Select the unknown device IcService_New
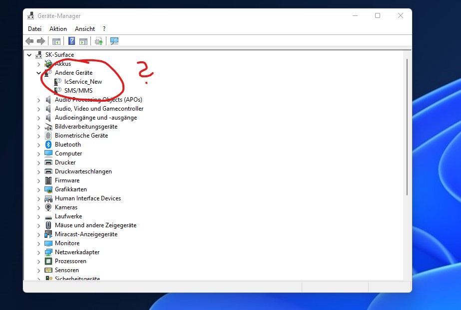The image size is (461, 310). 83,81
